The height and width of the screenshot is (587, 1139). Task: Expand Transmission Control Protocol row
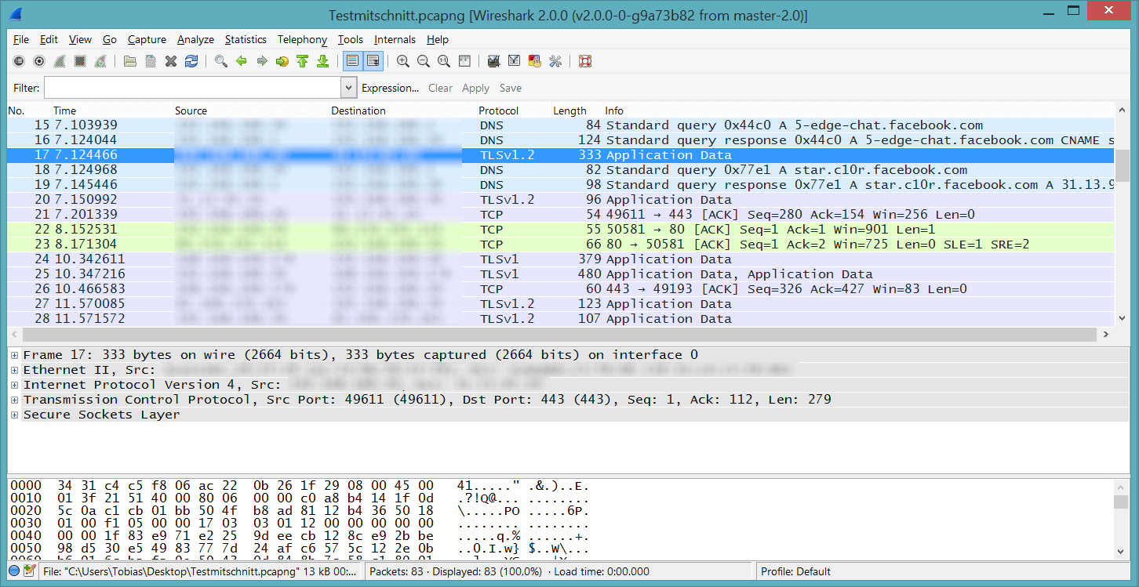click(x=14, y=400)
